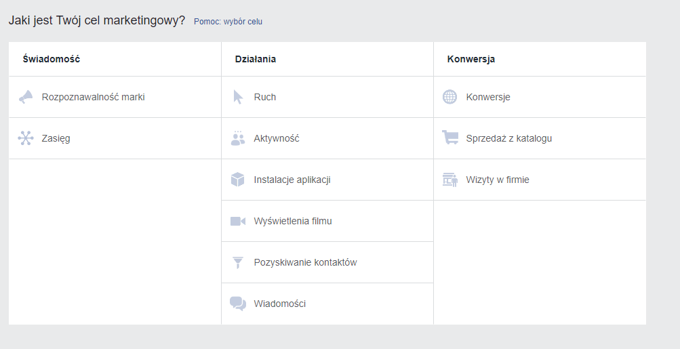The height and width of the screenshot is (349, 680).
Task: Click the megaphone icon for Rozpoznawalność marki
Action: [26, 97]
